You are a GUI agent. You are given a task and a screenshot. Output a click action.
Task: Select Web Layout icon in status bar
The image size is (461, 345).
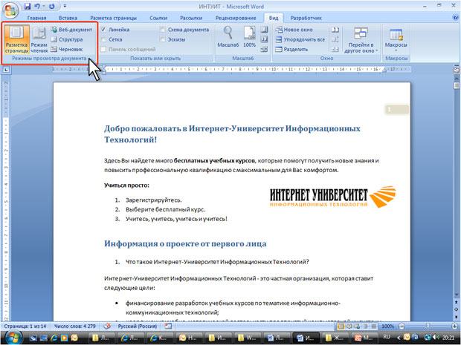point(357,326)
